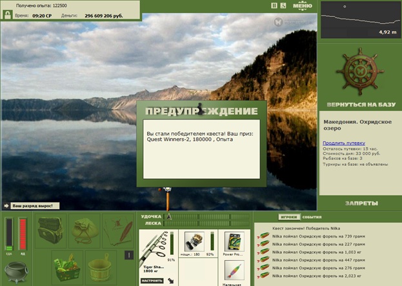Click the arrow icon beside rank notification
This screenshot has width=402, height=286.
point(6,206)
